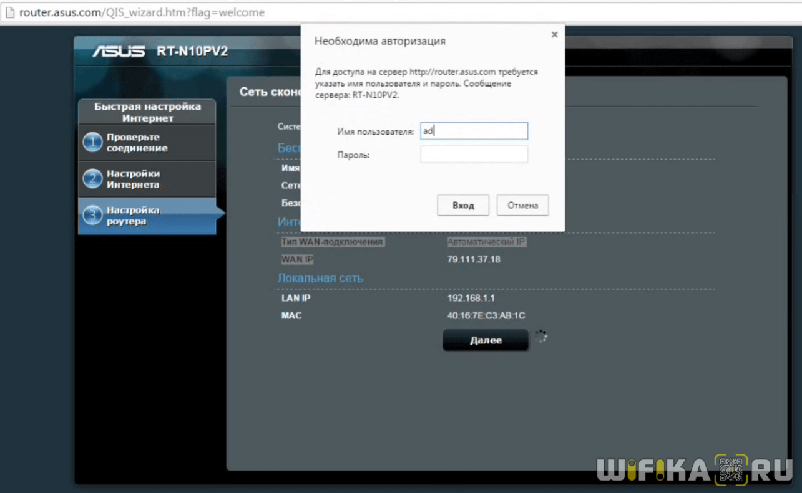802x493 pixels.
Task: Click the RT-N10PV2 model name
Action: click(192, 51)
